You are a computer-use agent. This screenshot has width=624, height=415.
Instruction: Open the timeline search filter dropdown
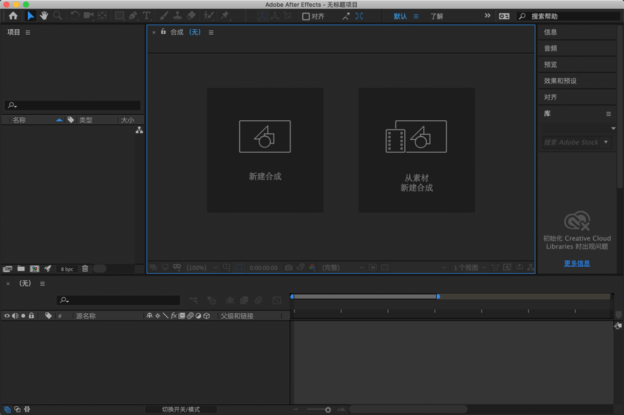click(x=64, y=300)
